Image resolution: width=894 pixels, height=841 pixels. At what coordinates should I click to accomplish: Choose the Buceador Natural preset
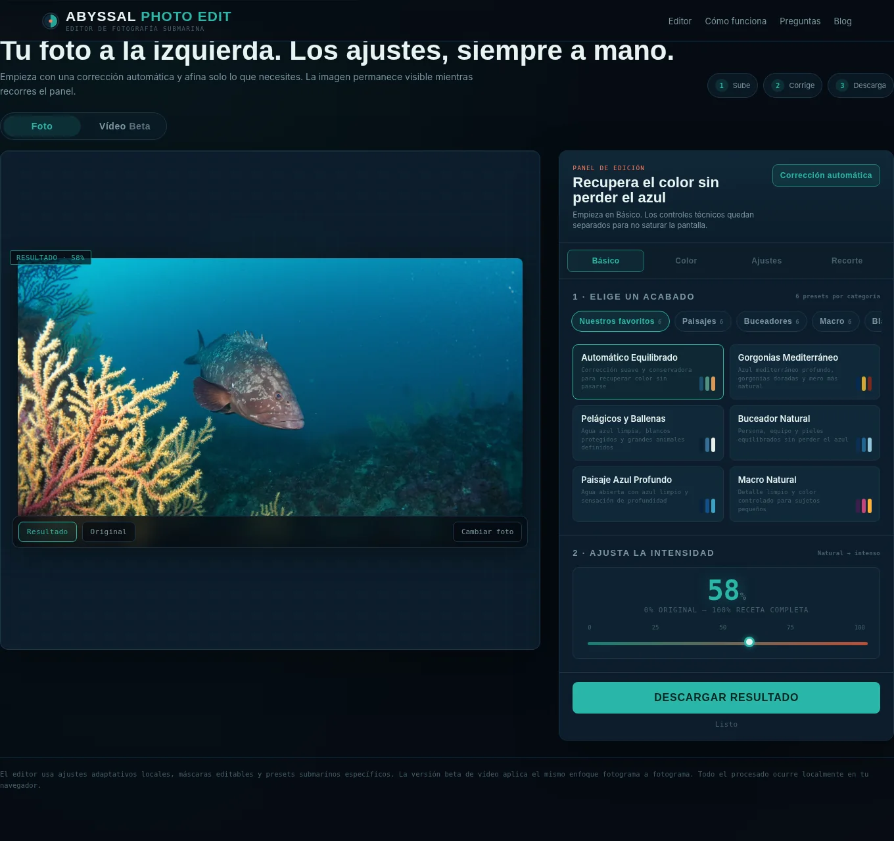(x=805, y=433)
